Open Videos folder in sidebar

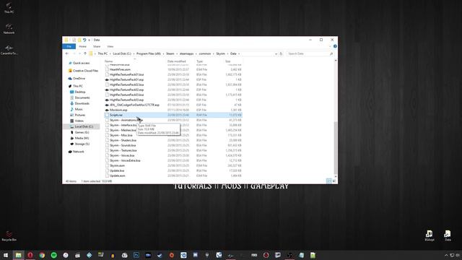click(x=79, y=121)
